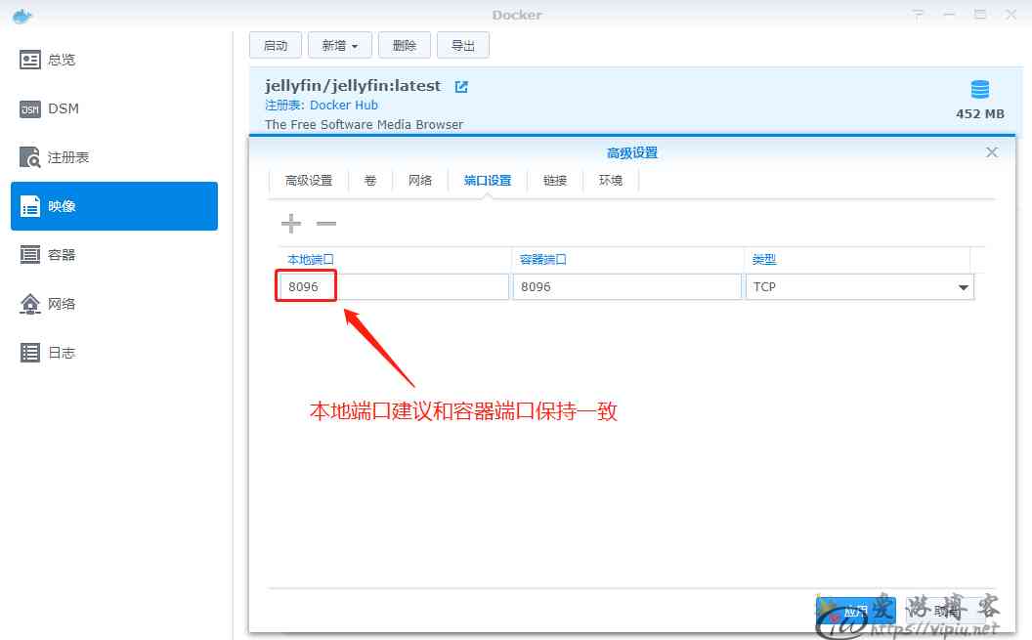The image size is (1032, 640).
Task: Click the 类型 column header
Action: (764, 260)
